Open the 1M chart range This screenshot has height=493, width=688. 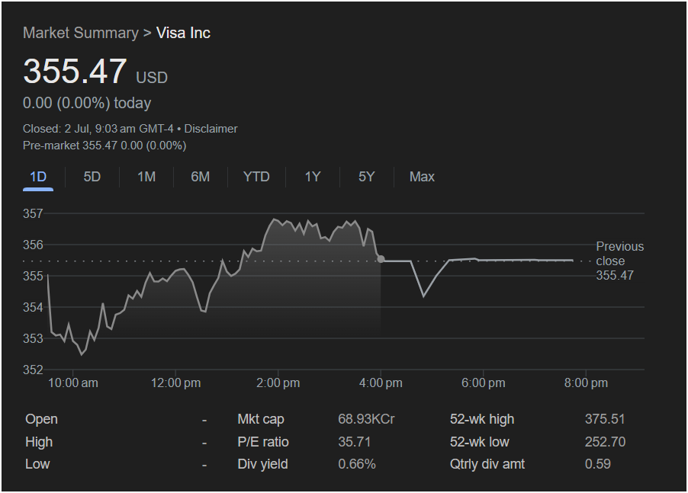146,177
